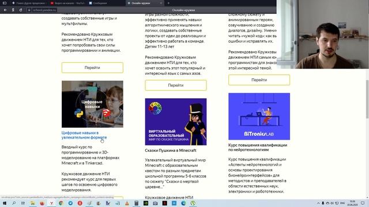Open the Calculator taskbar icon
Image resolution: width=369 pixels, height=207 pixels.
[x=136, y=203]
